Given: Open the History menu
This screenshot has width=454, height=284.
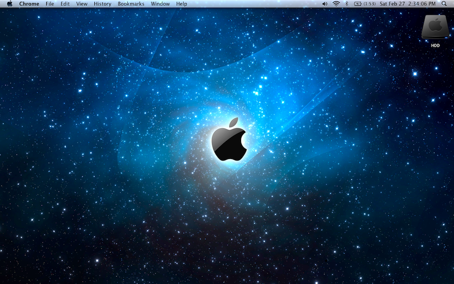Looking at the screenshot, I should [x=103, y=4].
